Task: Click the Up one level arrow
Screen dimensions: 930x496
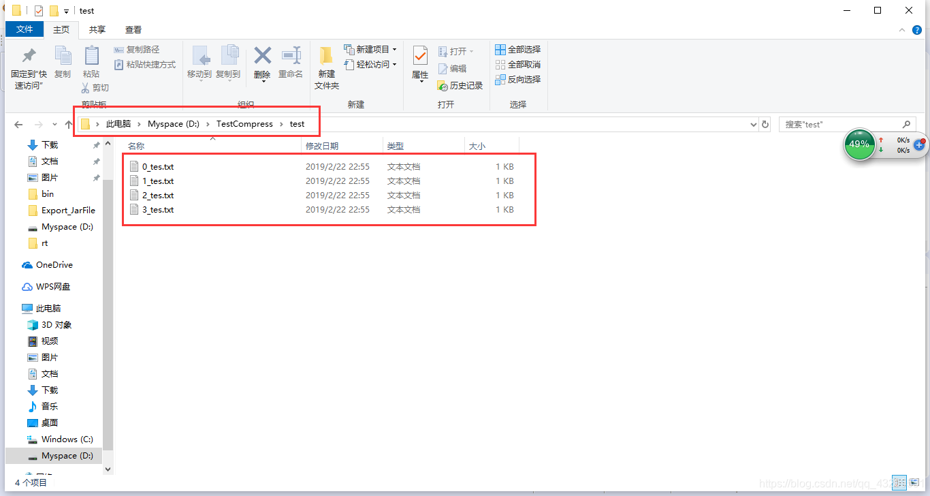Action: point(69,125)
